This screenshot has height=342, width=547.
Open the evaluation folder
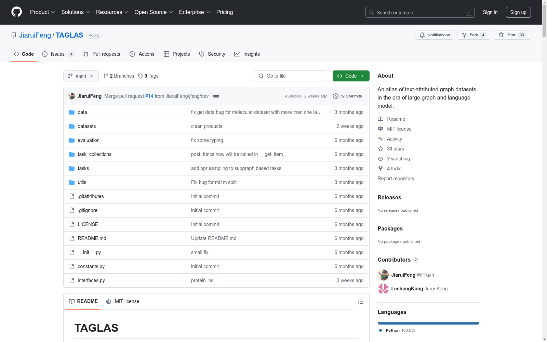pos(89,140)
